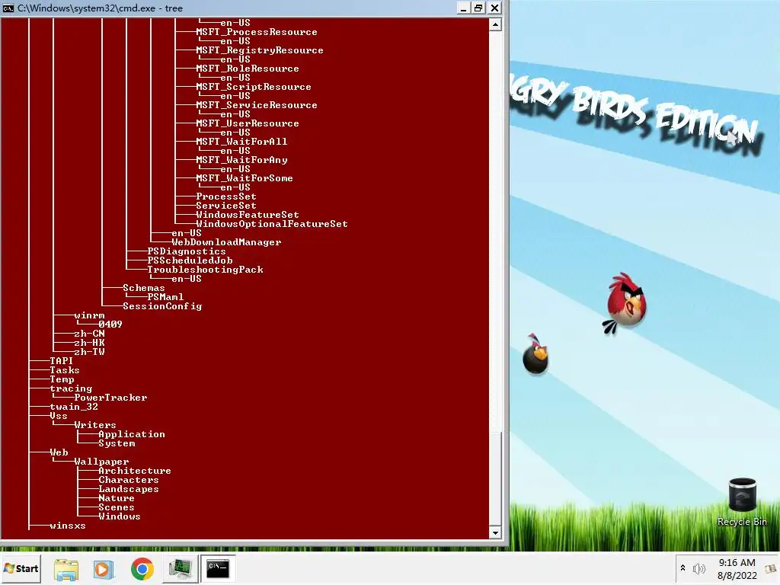The image size is (780, 585).
Task: Click the Wallpaper entry
Action: point(101,462)
